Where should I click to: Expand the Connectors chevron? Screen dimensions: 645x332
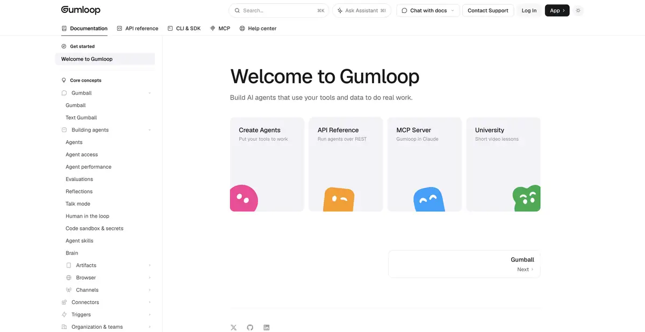(149, 302)
